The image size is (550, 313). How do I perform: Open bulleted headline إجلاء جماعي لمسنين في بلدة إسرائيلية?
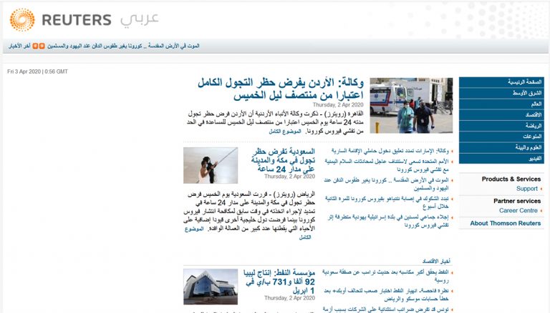pyautogui.click(x=388, y=222)
